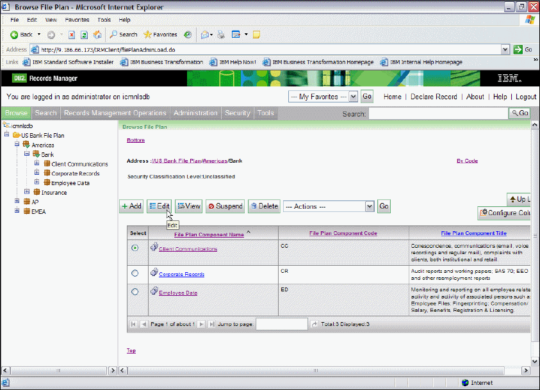Click the Home page icon in toolbar
The height and width of the screenshot is (390, 540).
97,35
